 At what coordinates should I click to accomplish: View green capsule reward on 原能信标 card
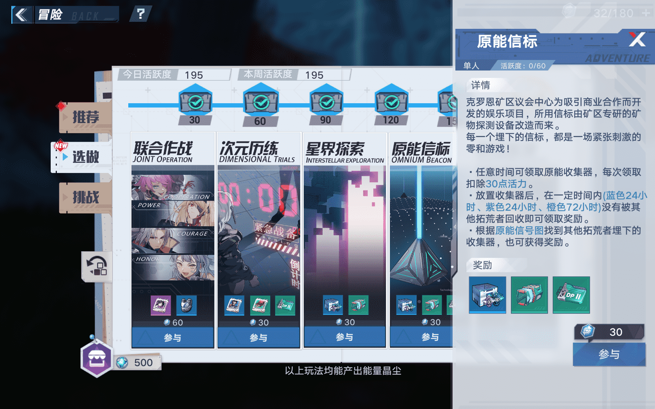tap(432, 305)
